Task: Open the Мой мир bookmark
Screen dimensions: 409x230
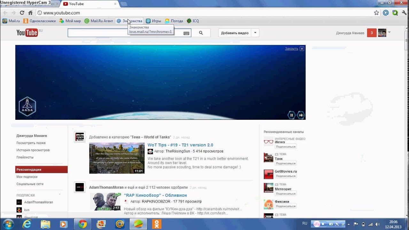Action: (70, 21)
